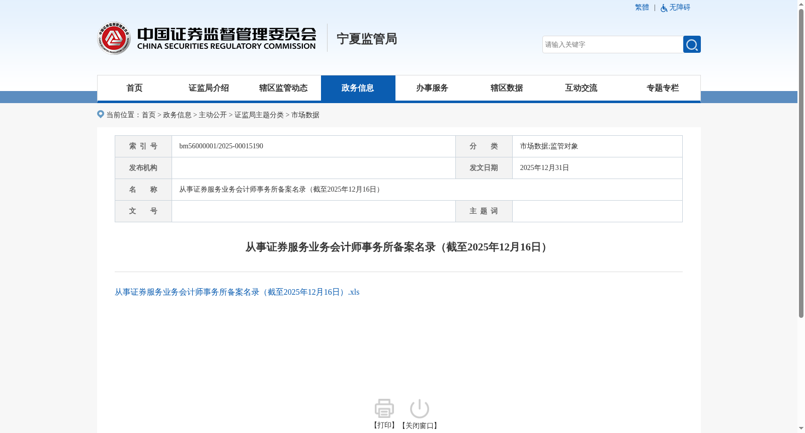Image resolution: width=805 pixels, height=433 pixels.
Task: Open the 辖区数据 navigation tab
Action: (x=507, y=88)
